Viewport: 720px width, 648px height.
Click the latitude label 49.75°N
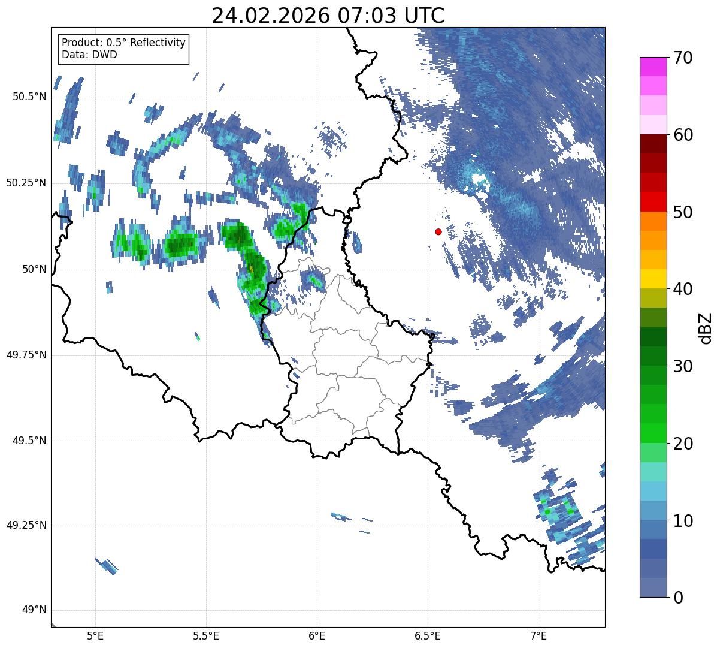tap(26, 355)
